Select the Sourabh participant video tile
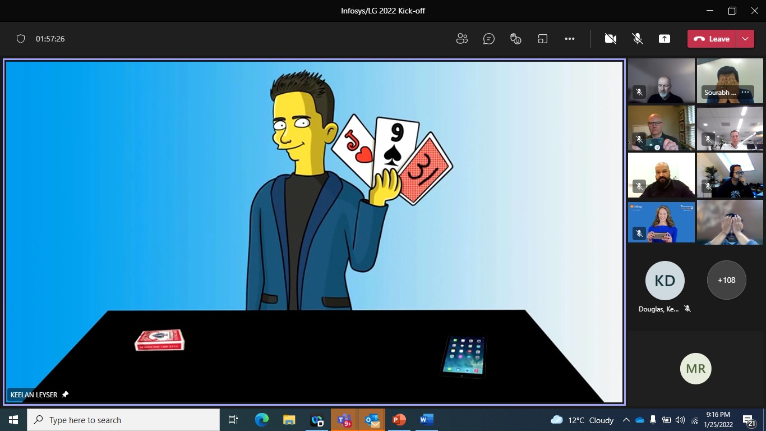 click(x=730, y=81)
